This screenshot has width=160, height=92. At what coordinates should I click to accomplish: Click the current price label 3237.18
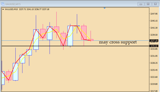[x=154, y=41]
